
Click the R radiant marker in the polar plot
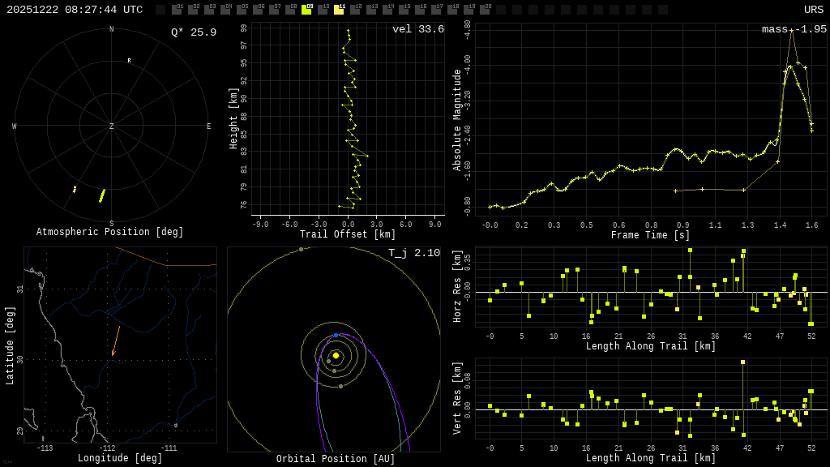(x=129, y=61)
